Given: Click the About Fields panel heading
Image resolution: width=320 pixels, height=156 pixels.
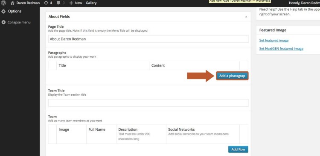Looking at the screenshot, I should [x=59, y=17].
